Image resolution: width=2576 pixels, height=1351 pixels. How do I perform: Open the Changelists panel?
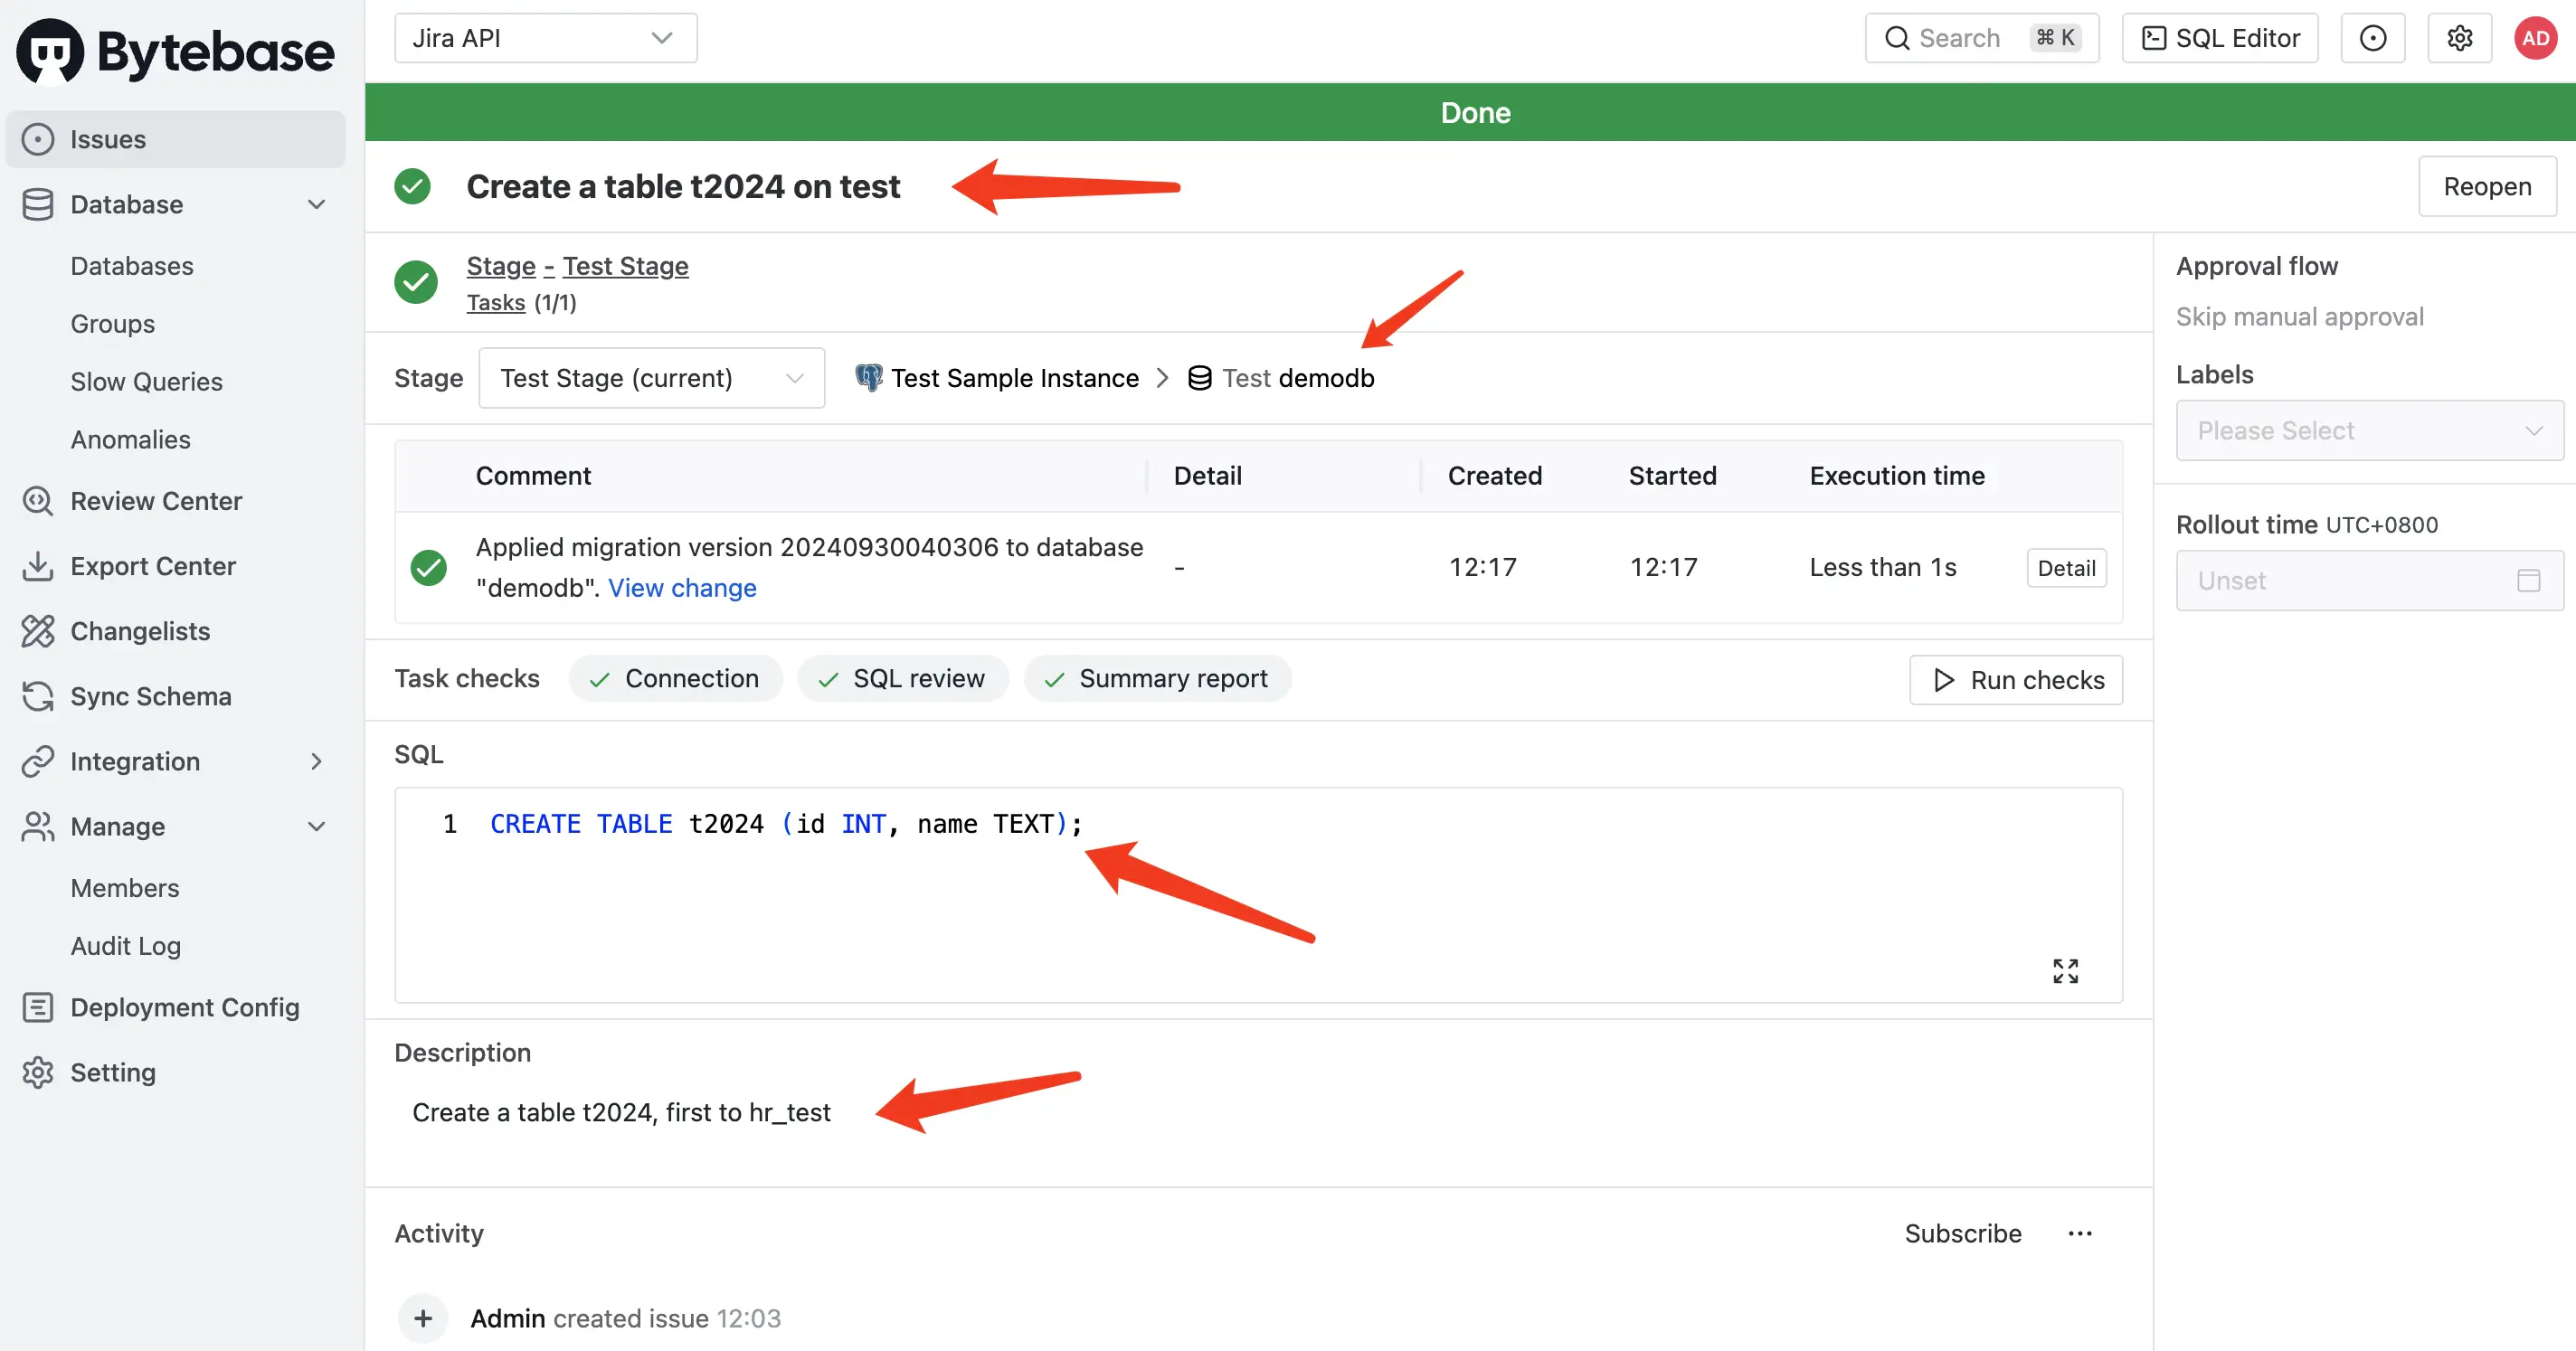click(140, 631)
